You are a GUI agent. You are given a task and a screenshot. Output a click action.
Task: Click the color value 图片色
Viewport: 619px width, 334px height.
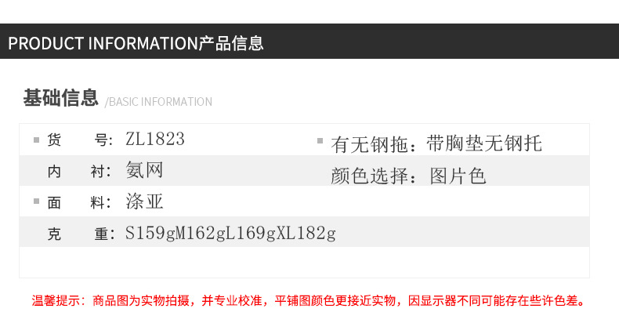point(458,176)
